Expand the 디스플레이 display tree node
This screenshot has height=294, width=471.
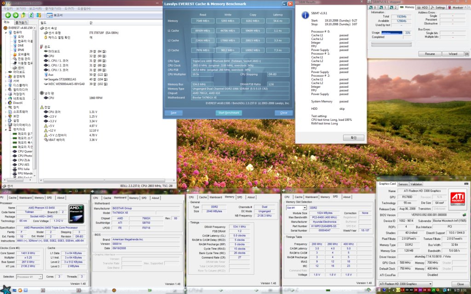point(6,85)
